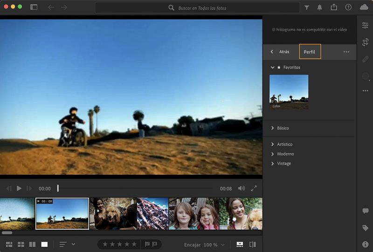Select the Healing brush tool
The image size is (373, 252).
[x=365, y=59]
